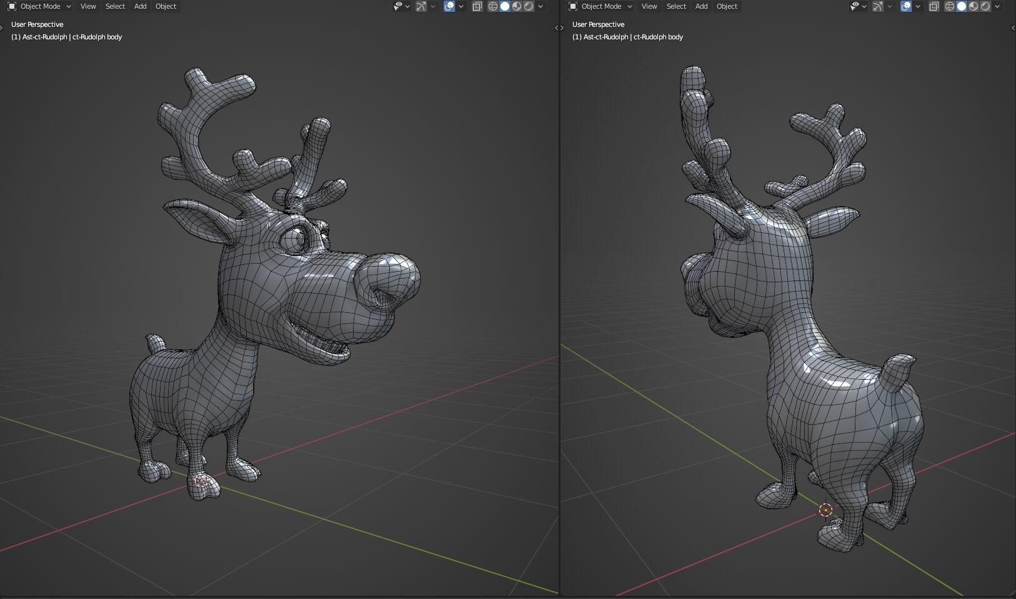Expand shading options dropdown in left viewport
This screenshot has height=599, width=1016.
click(540, 6)
